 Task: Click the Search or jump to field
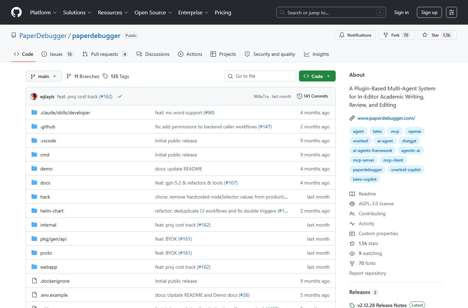click(331, 12)
